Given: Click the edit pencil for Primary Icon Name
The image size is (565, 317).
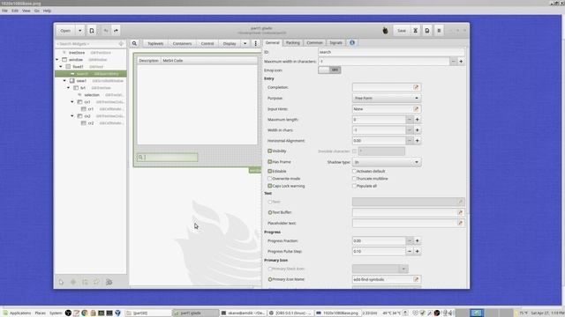Looking at the screenshot, I should [x=416, y=279].
